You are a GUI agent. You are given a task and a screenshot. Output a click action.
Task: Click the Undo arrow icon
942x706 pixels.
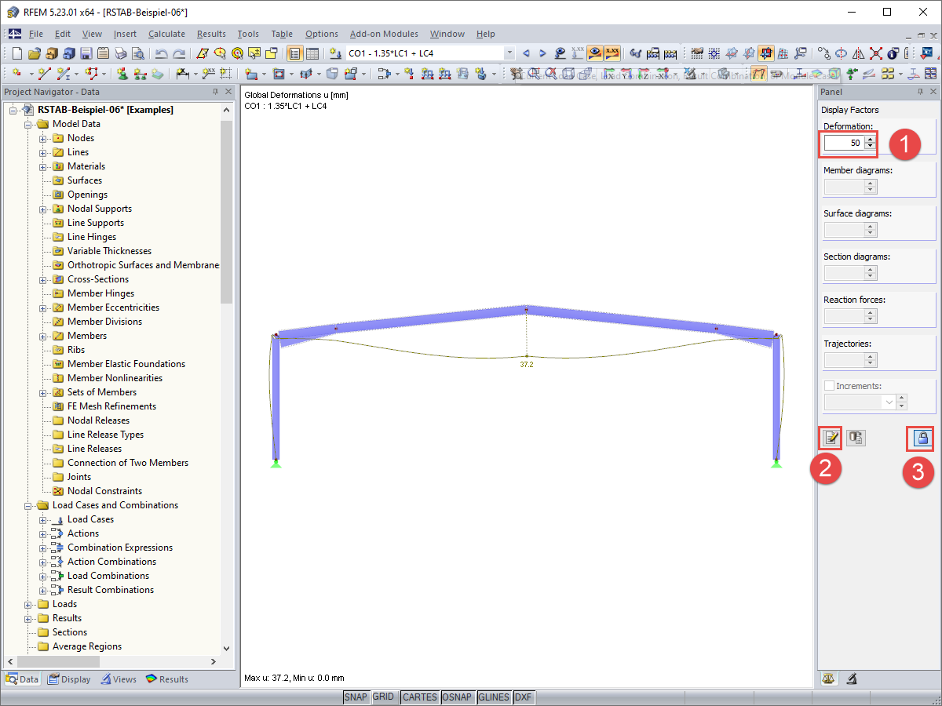(x=161, y=53)
